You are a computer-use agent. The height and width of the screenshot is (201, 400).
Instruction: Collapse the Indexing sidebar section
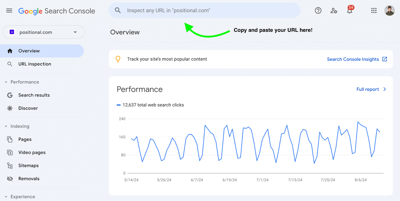pyautogui.click(x=6, y=126)
